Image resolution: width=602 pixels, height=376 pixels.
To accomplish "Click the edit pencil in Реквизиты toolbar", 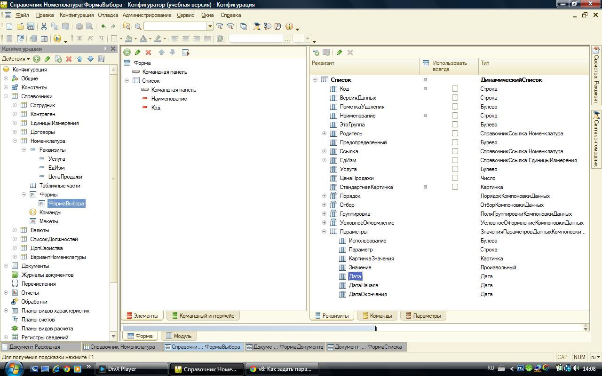I will [x=339, y=52].
